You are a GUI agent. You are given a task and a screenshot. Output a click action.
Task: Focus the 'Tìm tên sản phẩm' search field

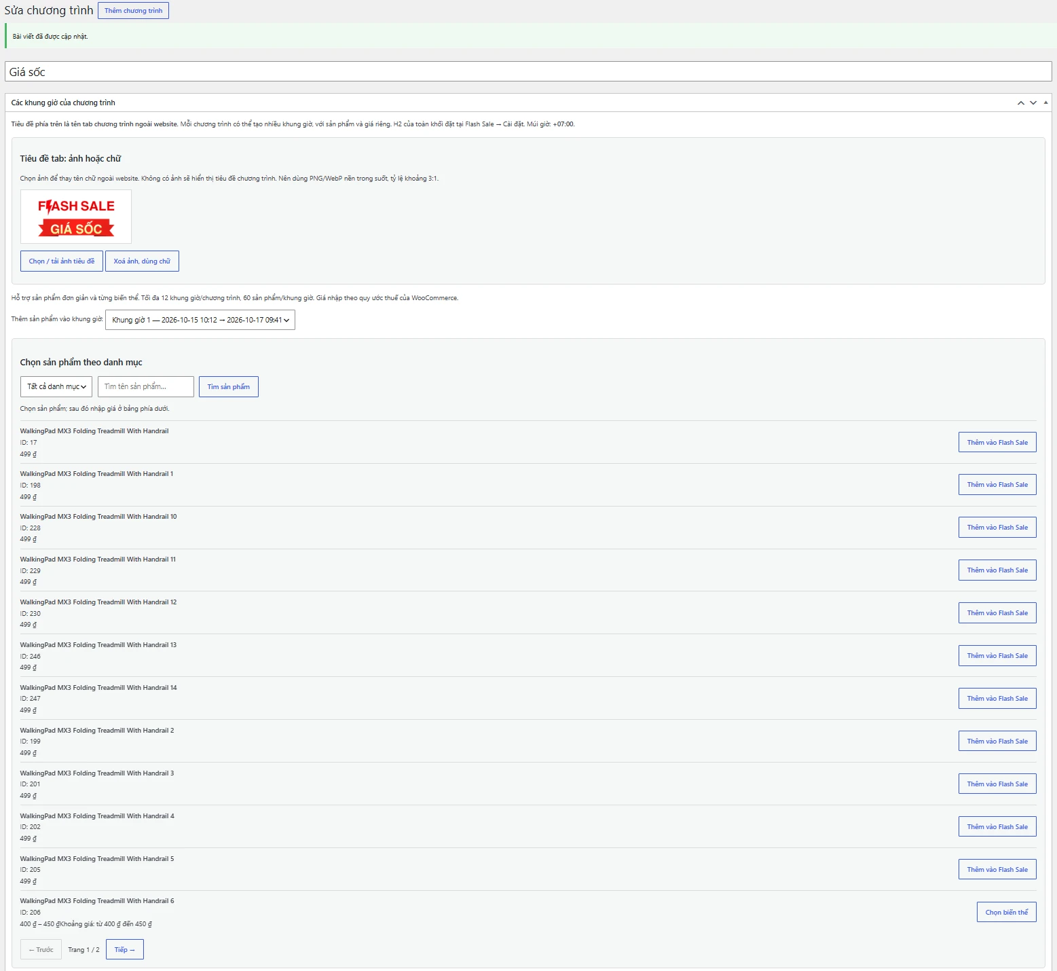pyautogui.click(x=146, y=387)
